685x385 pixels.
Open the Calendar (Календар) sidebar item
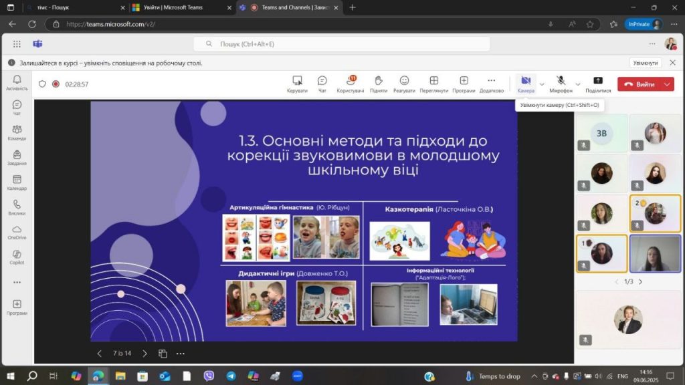tap(17, 182)
